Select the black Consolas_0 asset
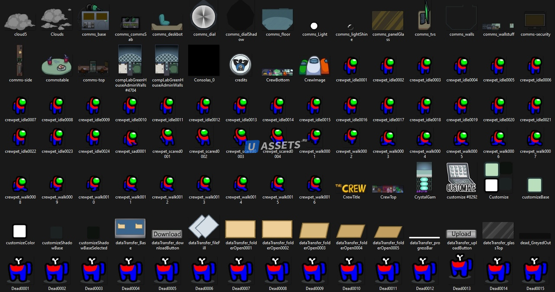This screenshot has height=292, width=555. [204, 60]
